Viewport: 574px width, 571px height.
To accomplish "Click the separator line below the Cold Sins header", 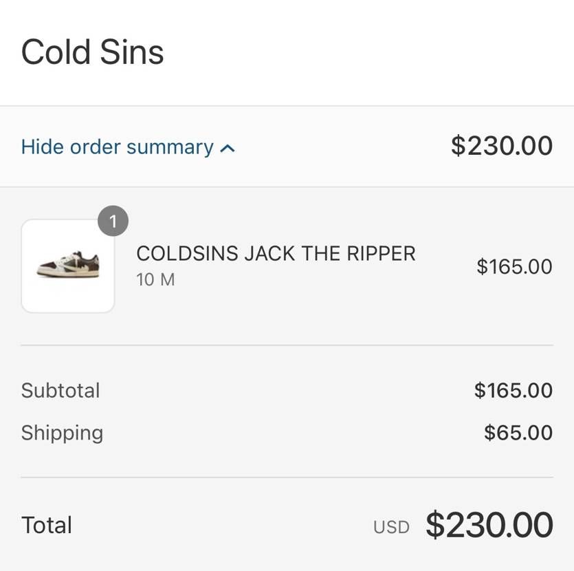I will pos(287,106).
